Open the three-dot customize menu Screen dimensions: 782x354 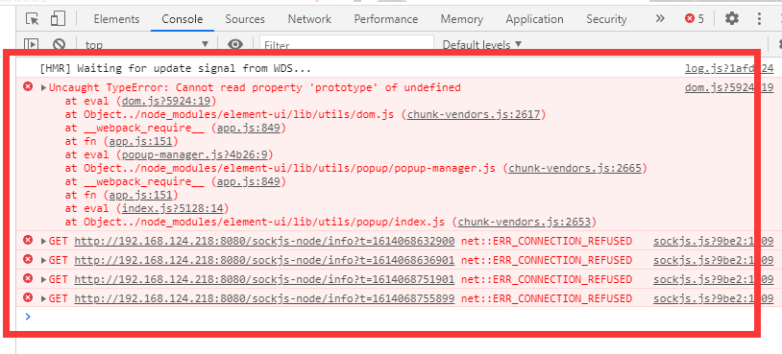(759, 19)
